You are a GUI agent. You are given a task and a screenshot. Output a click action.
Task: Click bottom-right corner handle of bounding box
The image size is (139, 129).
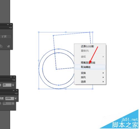[x=93, y=89]
